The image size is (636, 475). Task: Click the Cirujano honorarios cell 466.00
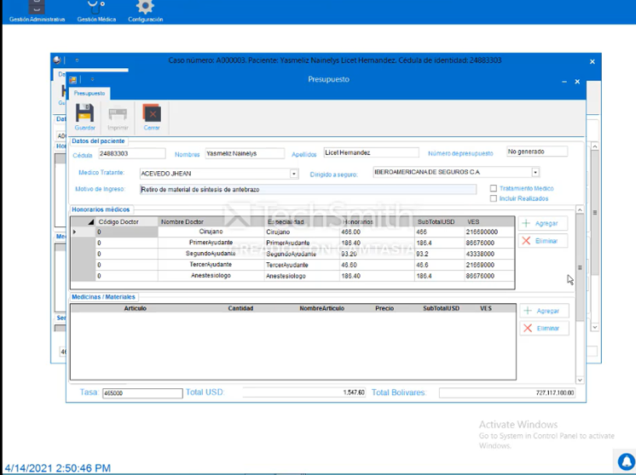(377, 232)
